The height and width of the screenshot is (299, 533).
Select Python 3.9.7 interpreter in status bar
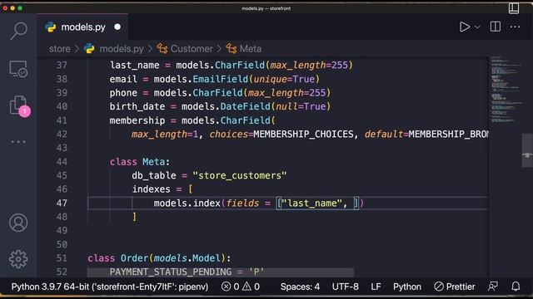109,287
